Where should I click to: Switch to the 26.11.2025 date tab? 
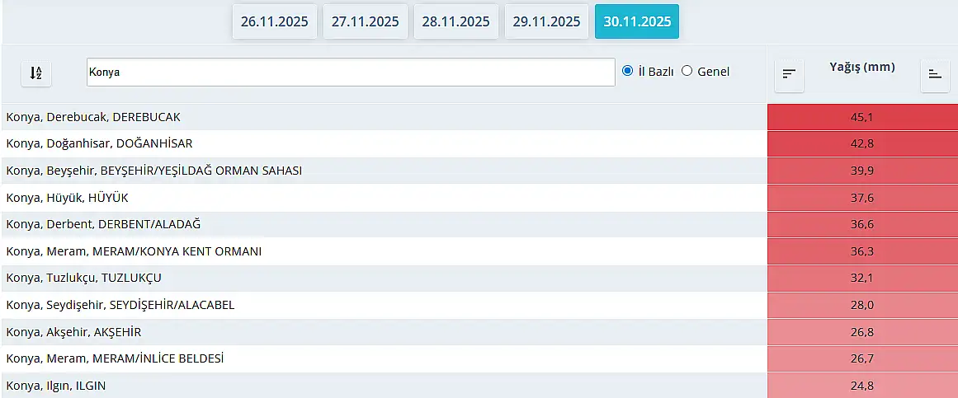coord(274,21)
